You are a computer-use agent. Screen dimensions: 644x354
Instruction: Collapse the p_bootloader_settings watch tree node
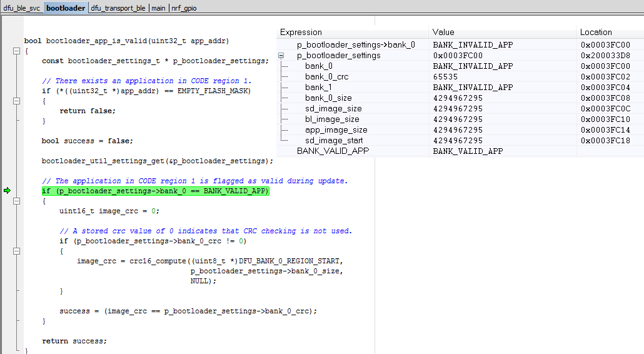pos(281,56)
